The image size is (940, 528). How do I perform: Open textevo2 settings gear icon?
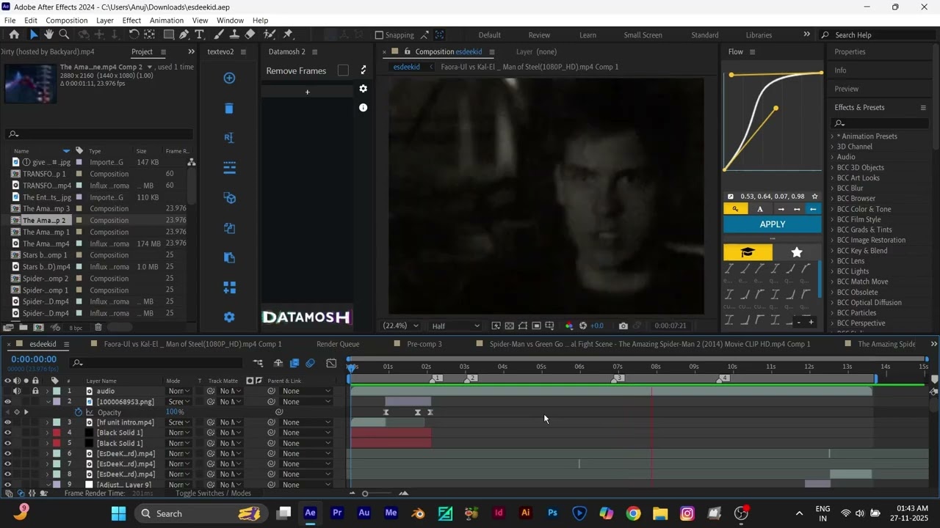pyautogui.click(x=229, y=317)
